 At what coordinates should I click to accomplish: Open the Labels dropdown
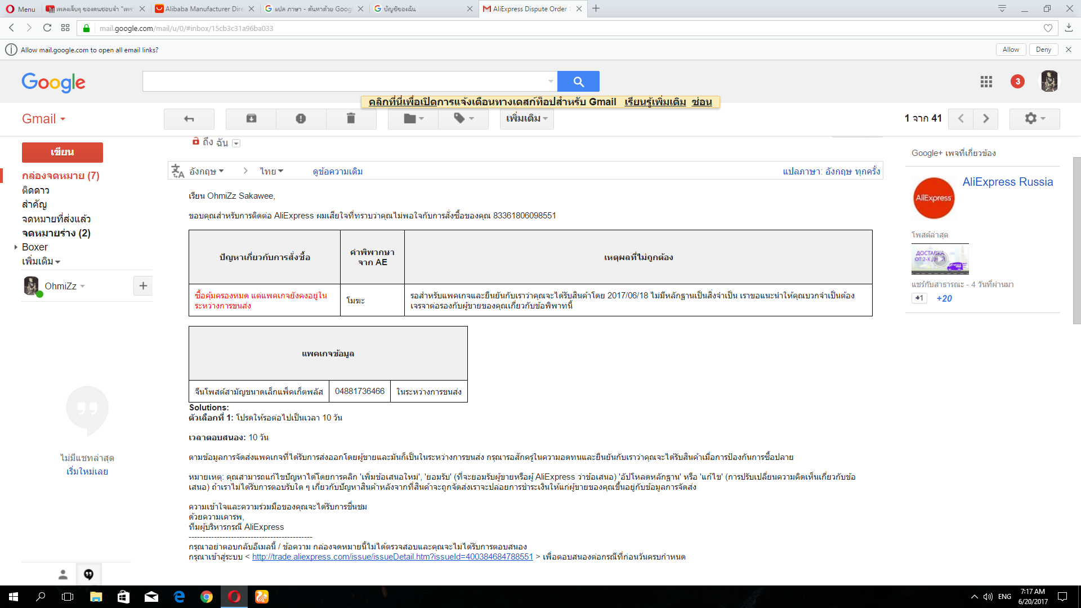click(x=463, y=119)
